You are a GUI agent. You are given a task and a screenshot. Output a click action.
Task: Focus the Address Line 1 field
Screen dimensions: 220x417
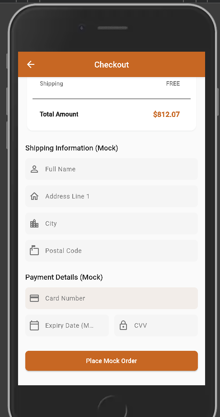(112, 196)
